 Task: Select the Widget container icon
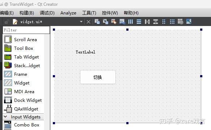(8, 83)
